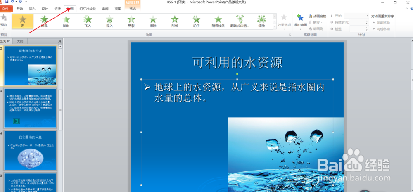Viewport: 413px width, 192px height.
Task: Switch to the 视图 (View) tab
Action: (x=118, y=9)
